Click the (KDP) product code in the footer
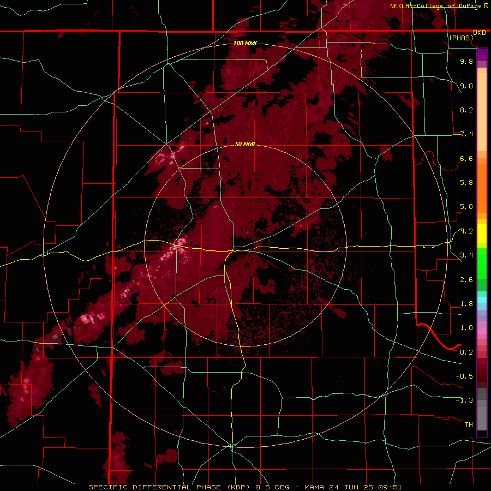Screen dimensions: 491x491 click(239, 487)
